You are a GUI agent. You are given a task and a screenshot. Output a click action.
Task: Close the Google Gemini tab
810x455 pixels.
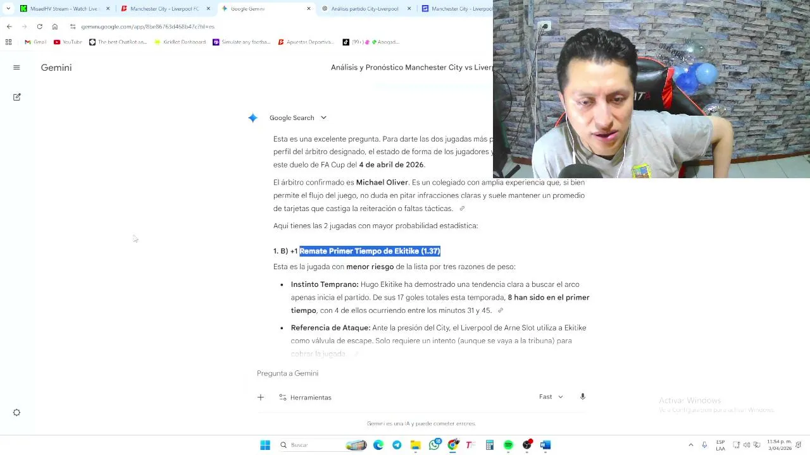[x=309, y=9]
